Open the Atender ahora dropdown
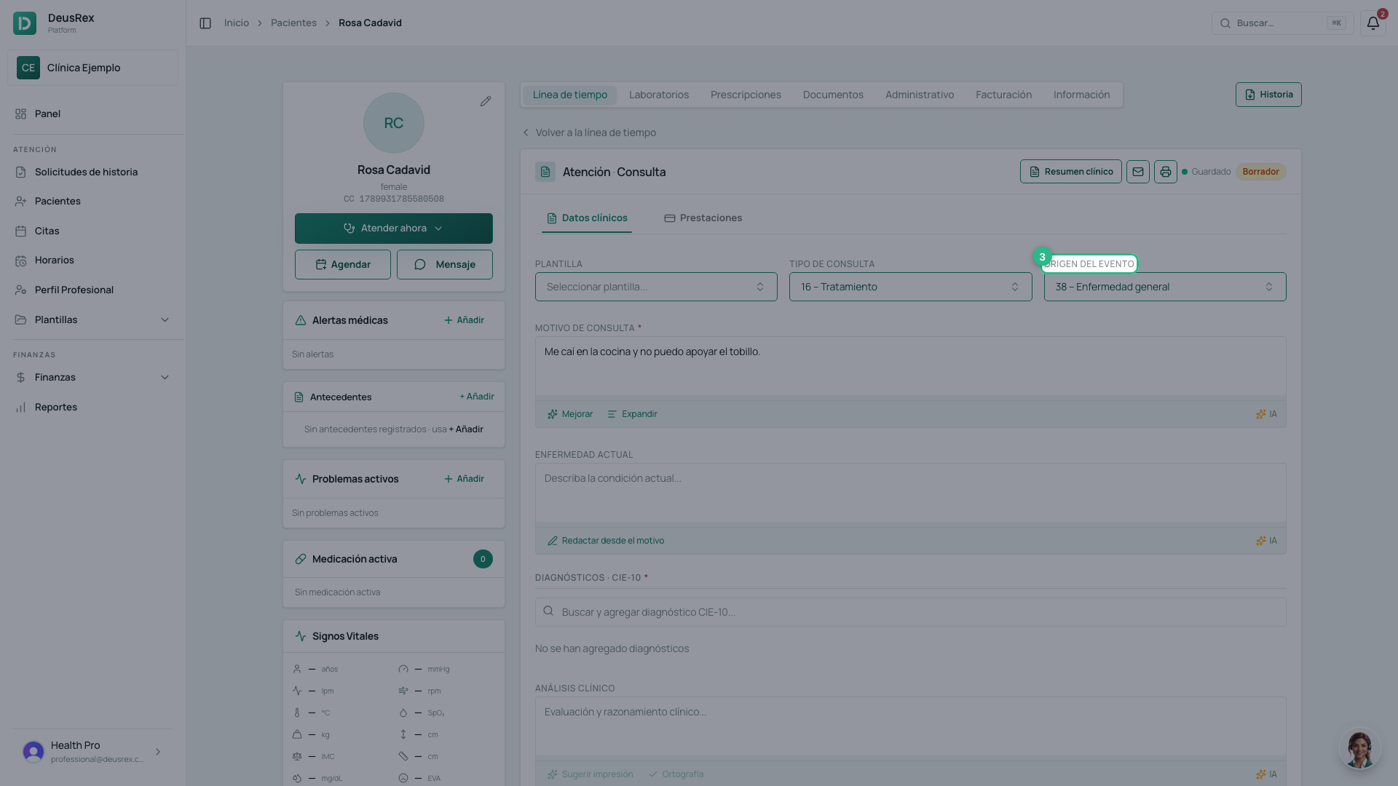The width and height of the screenshot is (1398, 786). (x=394, y=229)
